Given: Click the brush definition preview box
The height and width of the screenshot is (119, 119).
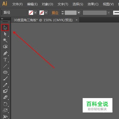Looking at the screenshot, I should click(116, 13).
